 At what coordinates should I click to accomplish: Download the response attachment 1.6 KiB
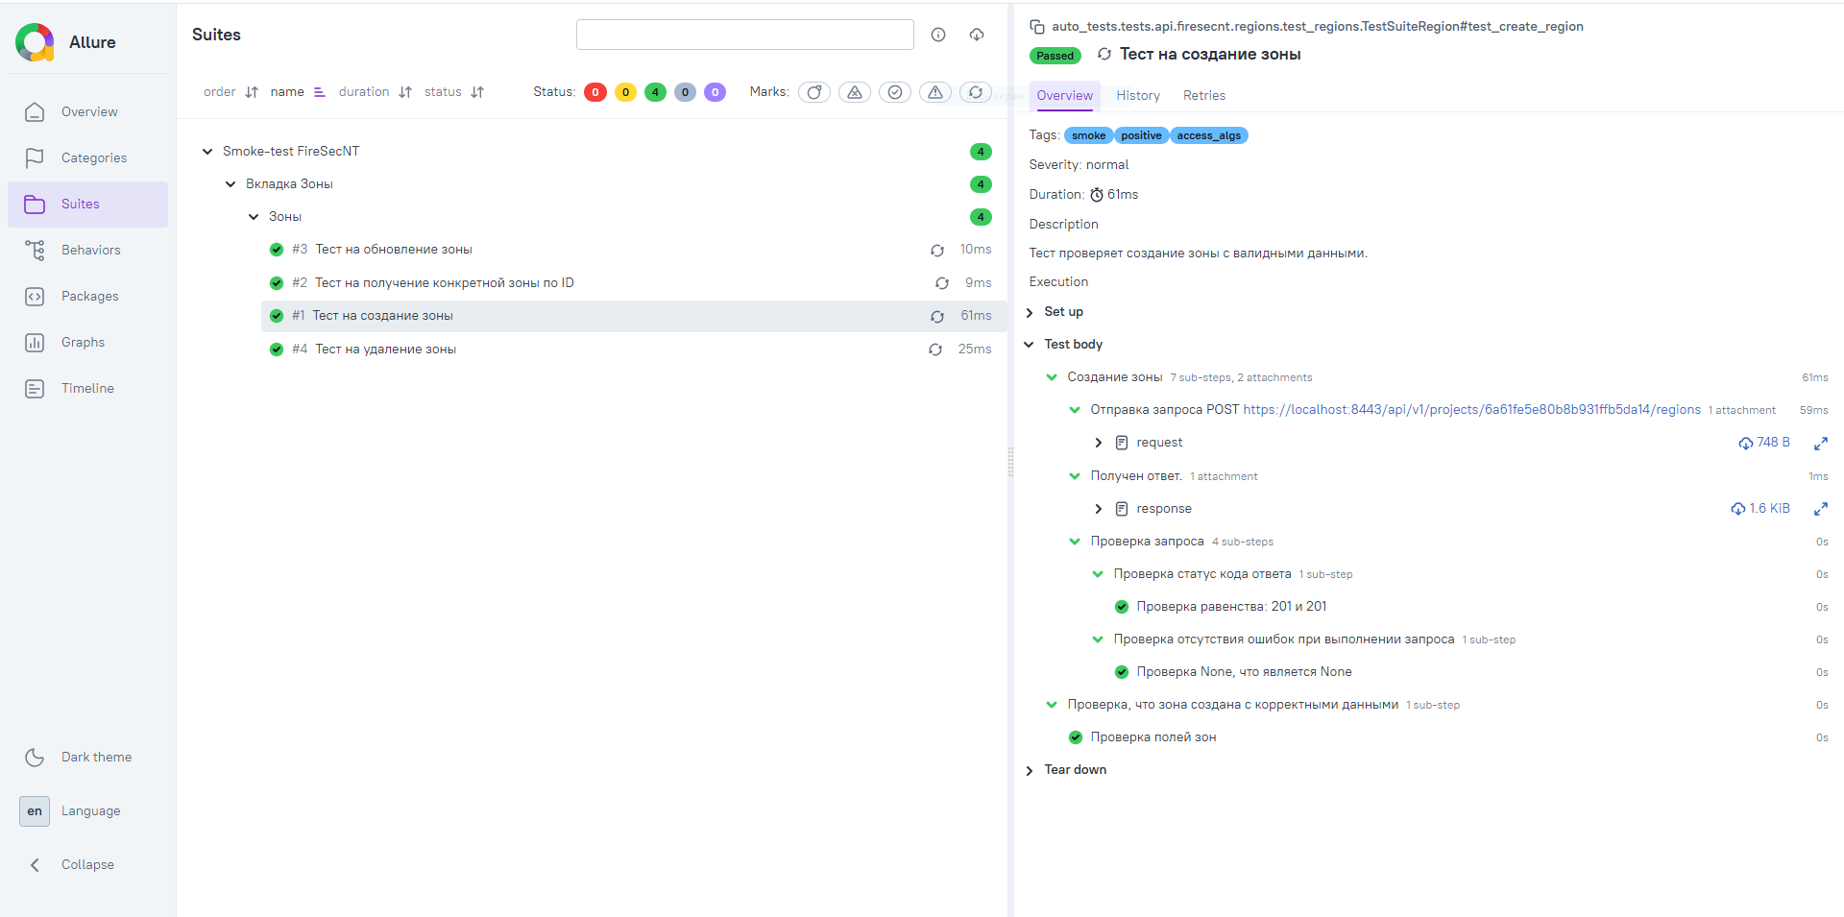1760,509
